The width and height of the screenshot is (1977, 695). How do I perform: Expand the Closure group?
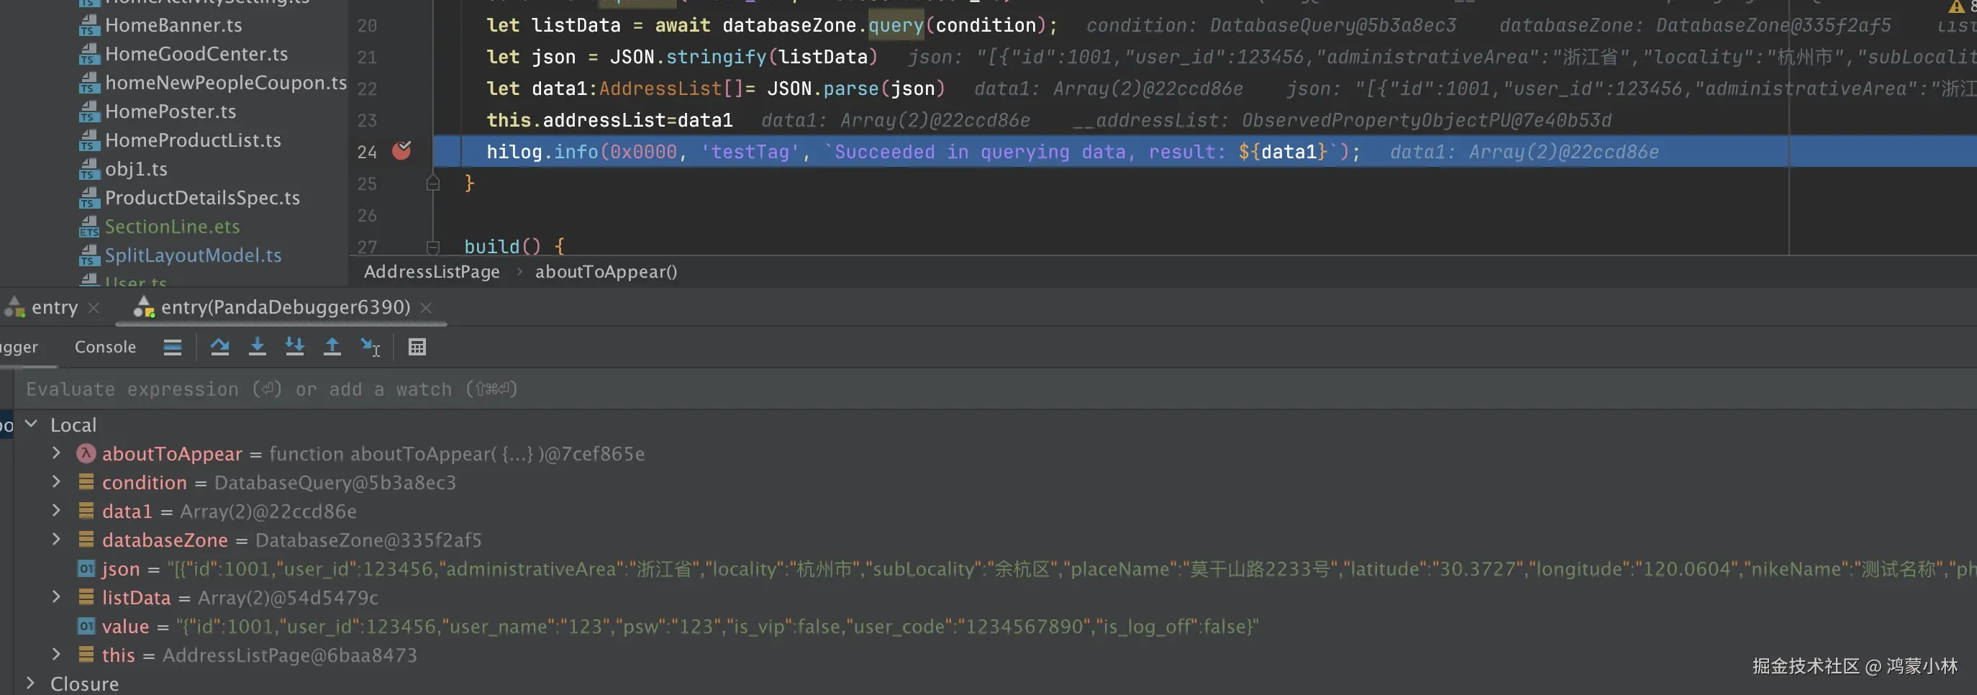32,682
